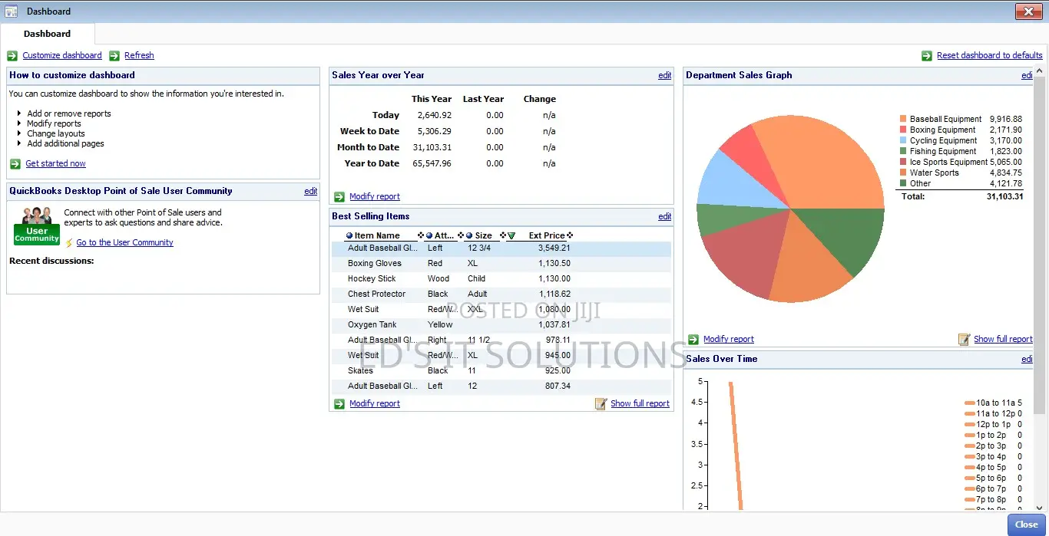
Task: Click the Refresh link
Action: coord(139,55)
